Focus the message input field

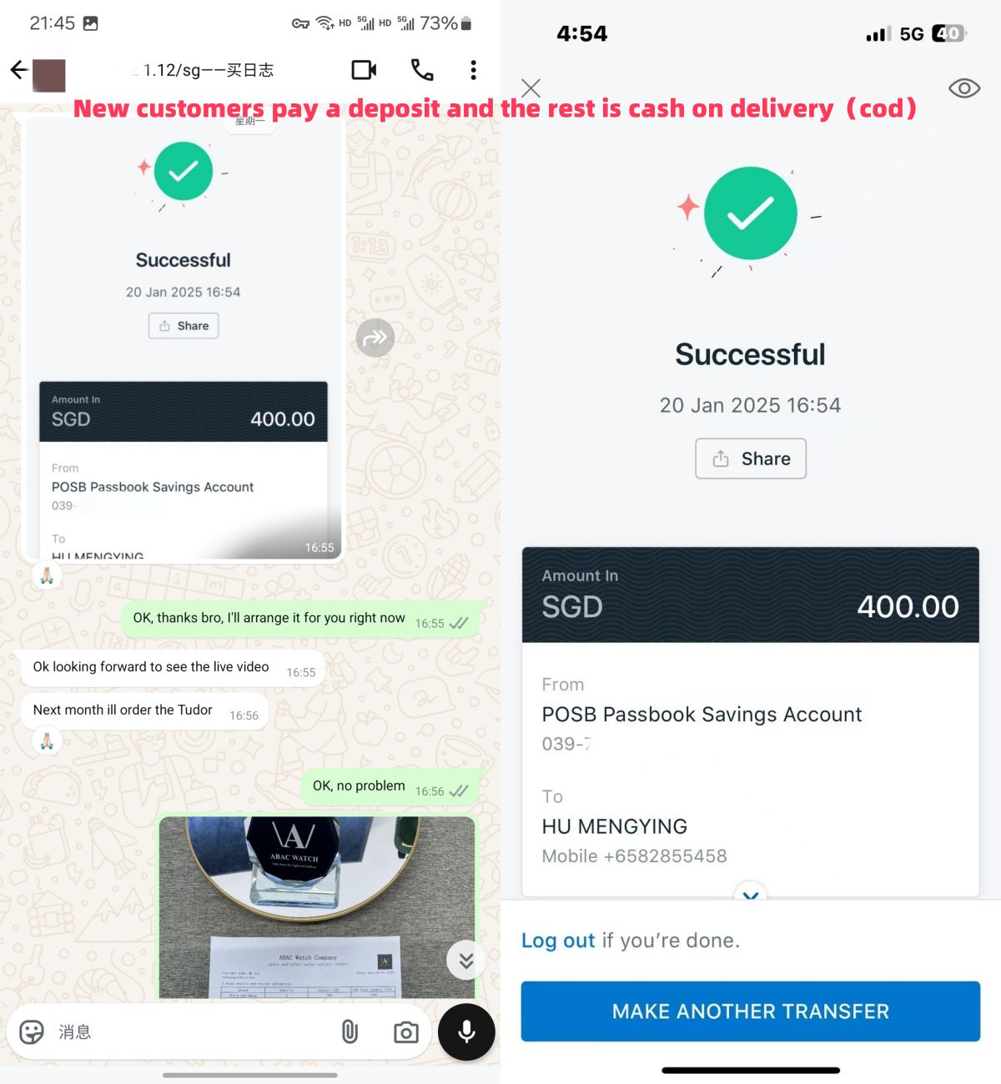click(192, 1032)
